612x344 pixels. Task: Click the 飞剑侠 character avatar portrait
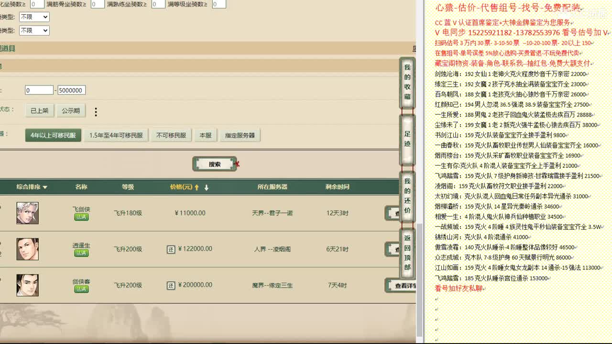27,213
